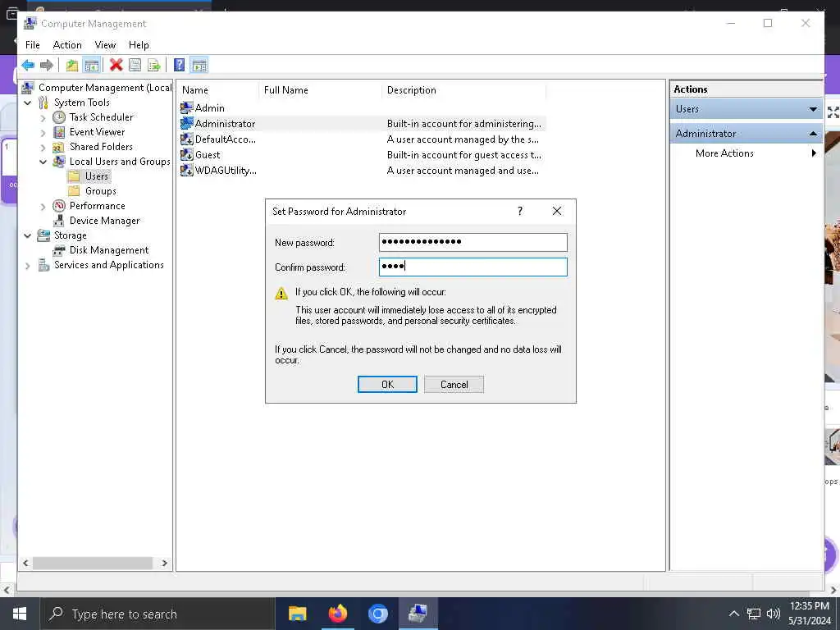
Task: Open the More Actions submenu
Action: point(746,153)
